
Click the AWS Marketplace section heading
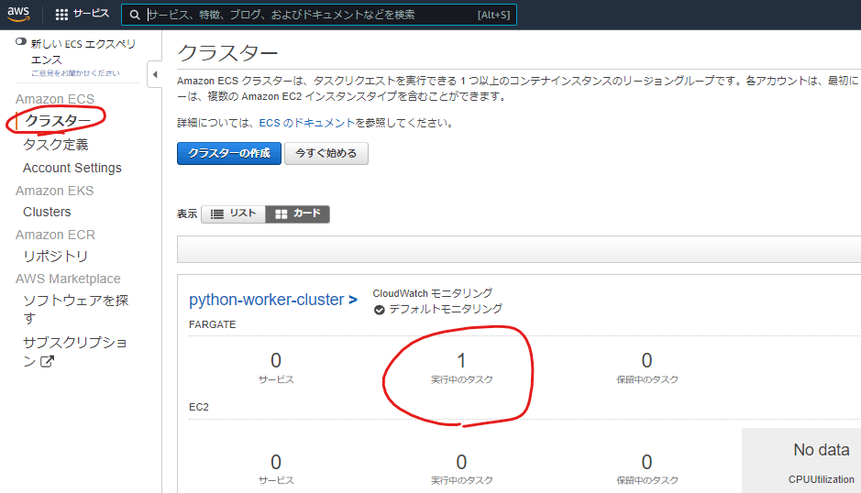tap(68, 279)
